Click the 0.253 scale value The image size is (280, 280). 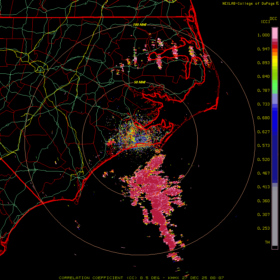tap(264, 228)
